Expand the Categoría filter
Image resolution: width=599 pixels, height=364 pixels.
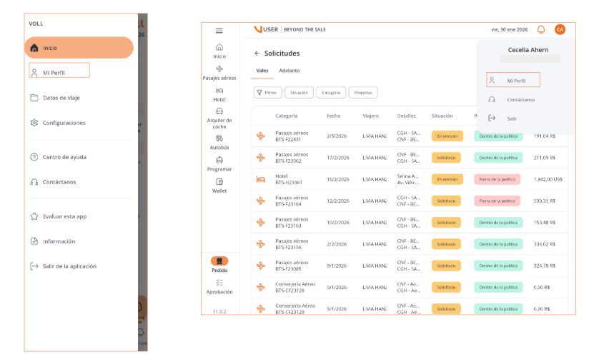point(331,92)
